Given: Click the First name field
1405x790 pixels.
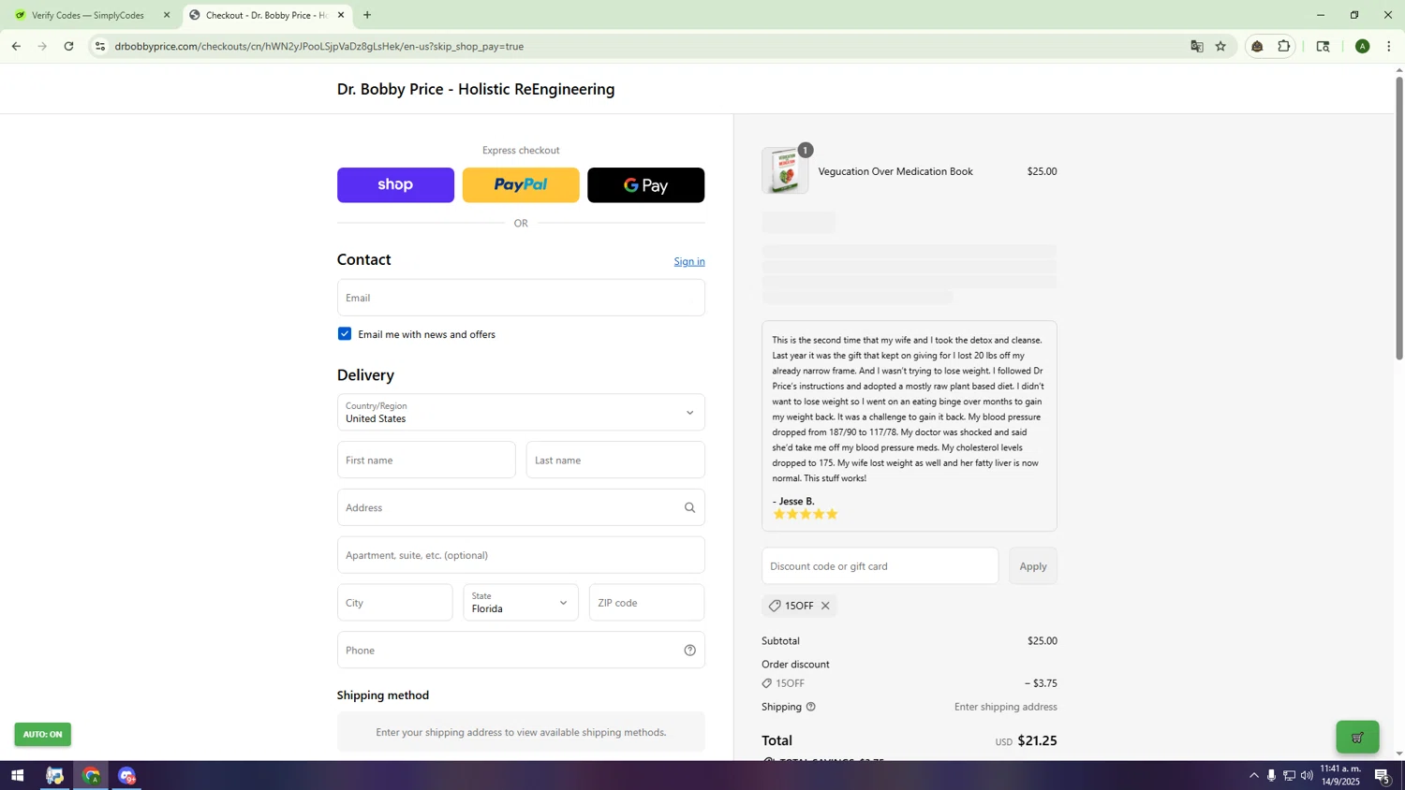Looking at the screenshot, I should (426, 460).
